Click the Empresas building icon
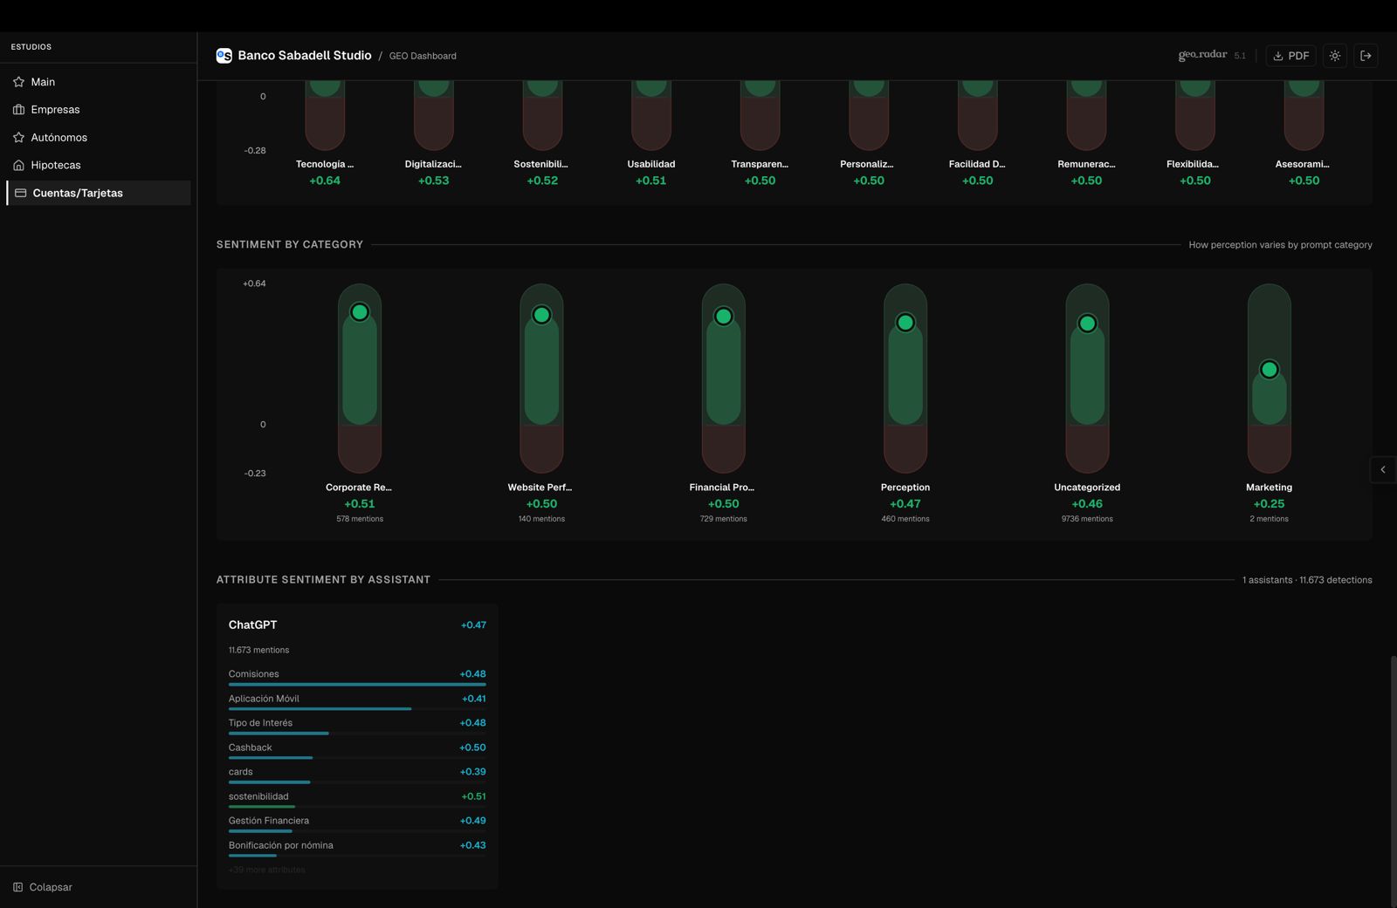 [18, 110]
